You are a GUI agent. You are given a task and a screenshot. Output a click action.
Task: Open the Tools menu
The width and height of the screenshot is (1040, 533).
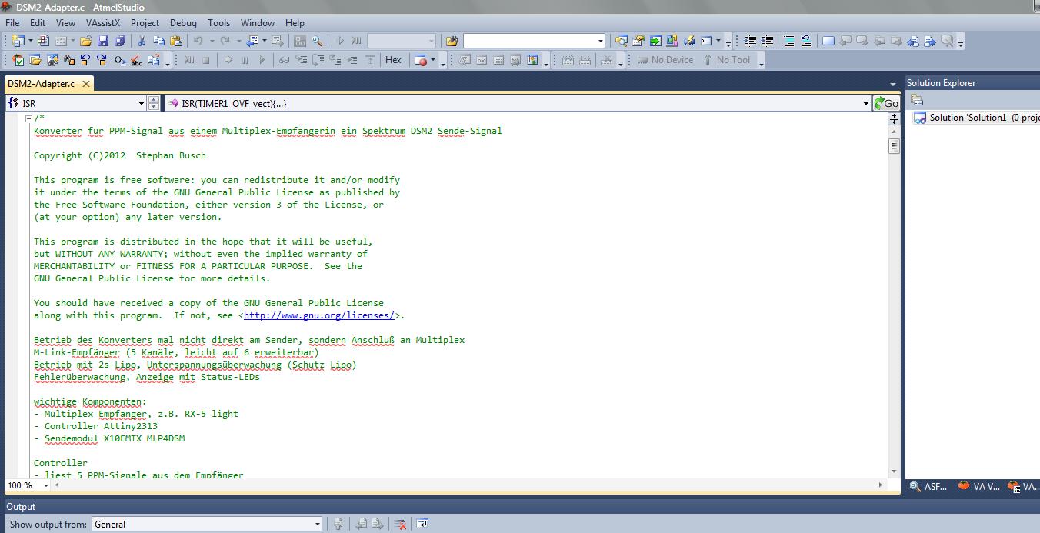(218, 23)
